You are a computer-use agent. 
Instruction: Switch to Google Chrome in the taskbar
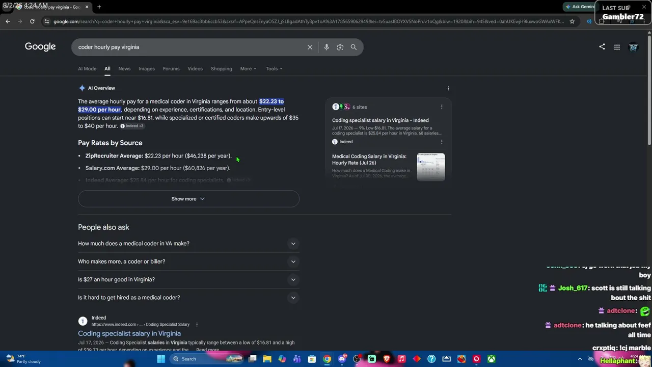327,359
